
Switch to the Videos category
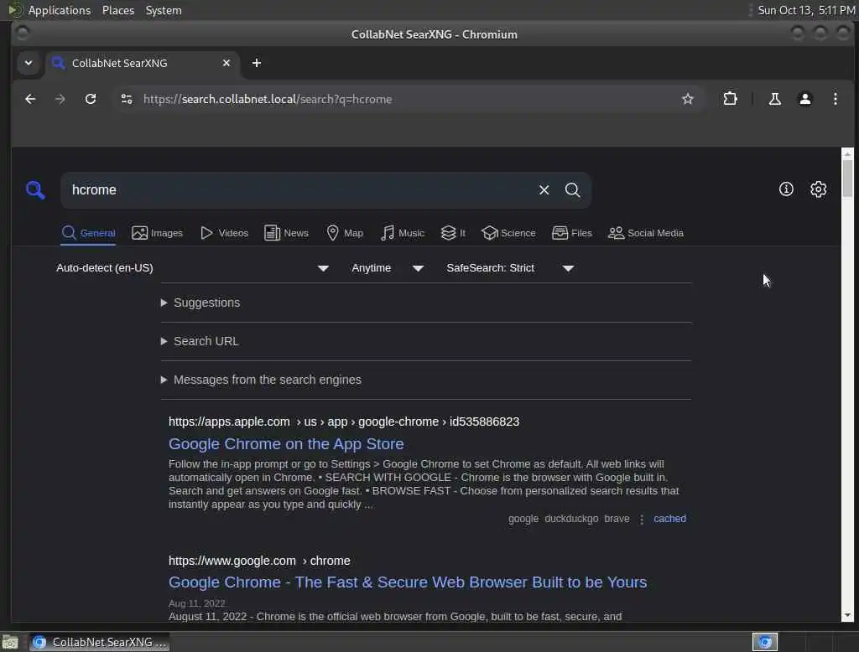click(225, 233)
